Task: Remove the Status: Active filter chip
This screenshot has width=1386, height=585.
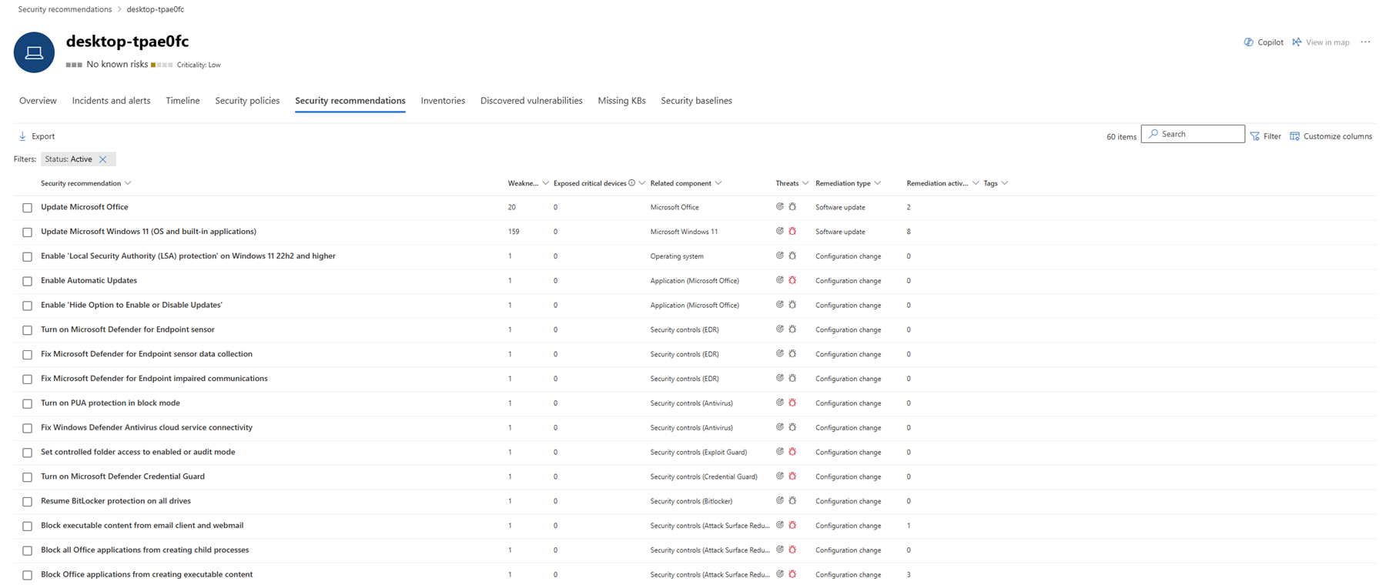Action: tap(103, 159)
